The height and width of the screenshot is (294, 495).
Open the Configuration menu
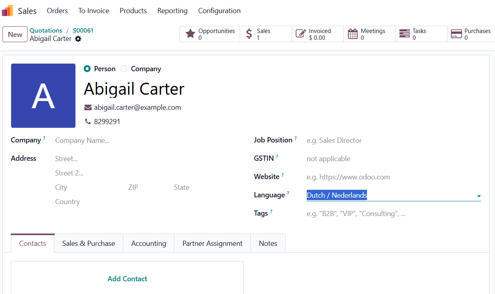219,11
